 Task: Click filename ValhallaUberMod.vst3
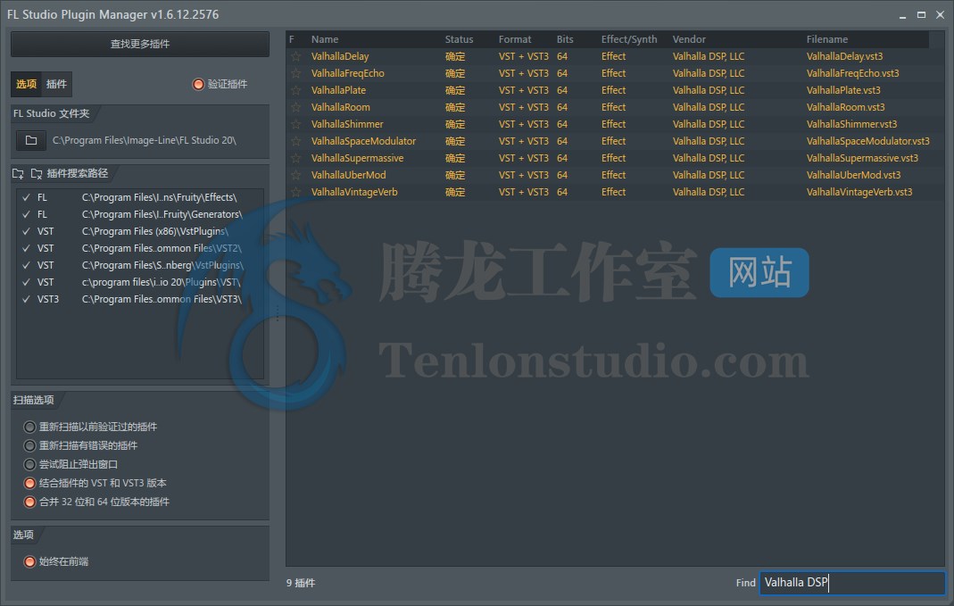853,175
